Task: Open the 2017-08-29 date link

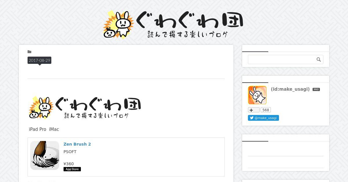Action: (39, 60)
